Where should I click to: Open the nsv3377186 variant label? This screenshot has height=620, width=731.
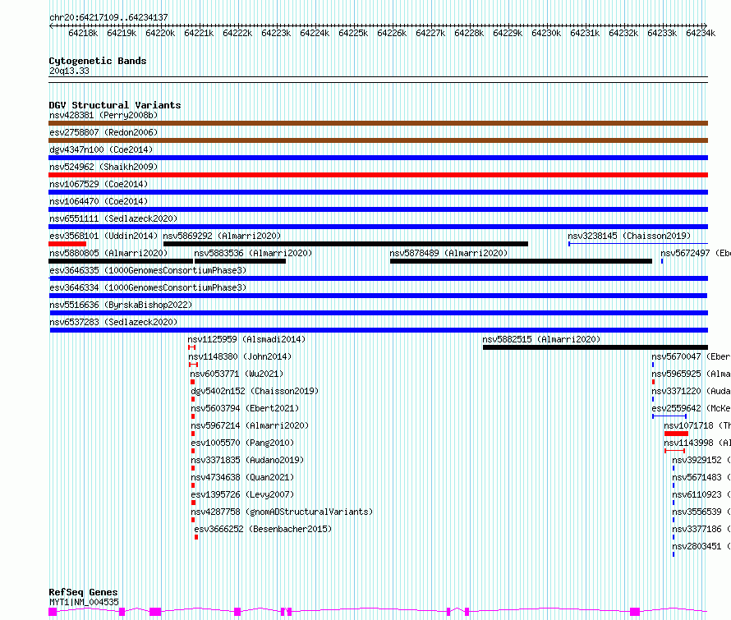[x=701, y=529]
